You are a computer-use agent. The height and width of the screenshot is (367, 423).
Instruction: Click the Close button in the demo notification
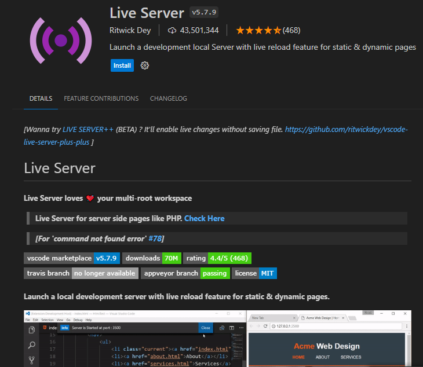point(206,328)
